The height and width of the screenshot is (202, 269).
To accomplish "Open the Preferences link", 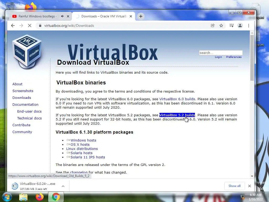I will [234, 57].
